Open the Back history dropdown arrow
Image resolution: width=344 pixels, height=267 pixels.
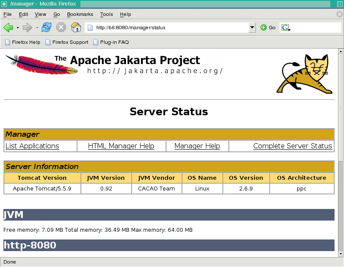pos(18,28)
